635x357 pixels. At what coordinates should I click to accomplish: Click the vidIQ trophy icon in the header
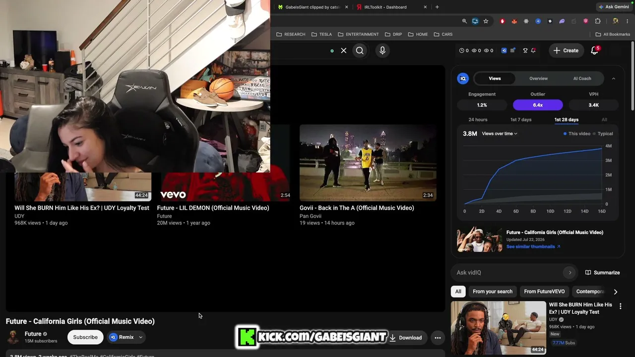[x=525, y=50]
